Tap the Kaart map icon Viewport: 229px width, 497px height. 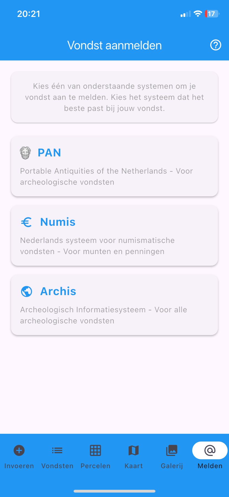(x=134, y=450)
